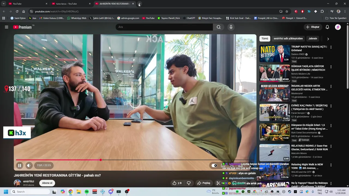Open Spotify from the taskbar

(87, 192)
